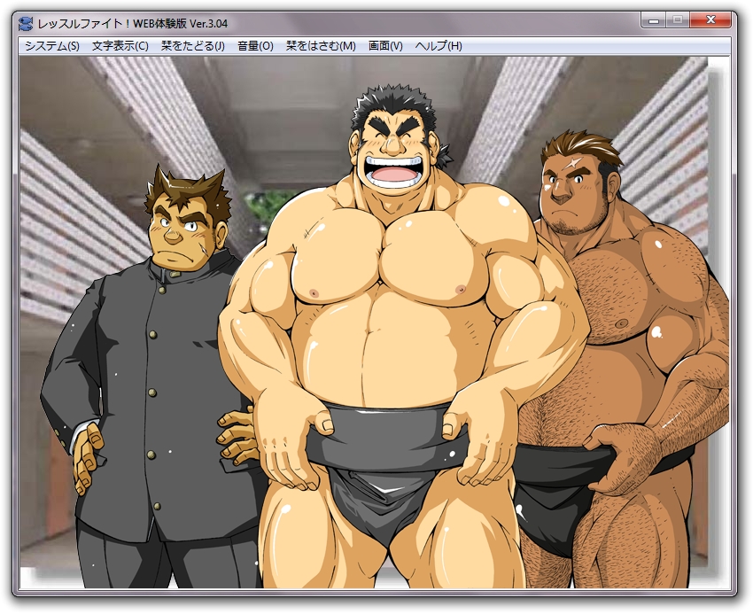Screen dimensions: 753x614
Task: Close the レッスルファイト window
Action: tap(711, 19)
